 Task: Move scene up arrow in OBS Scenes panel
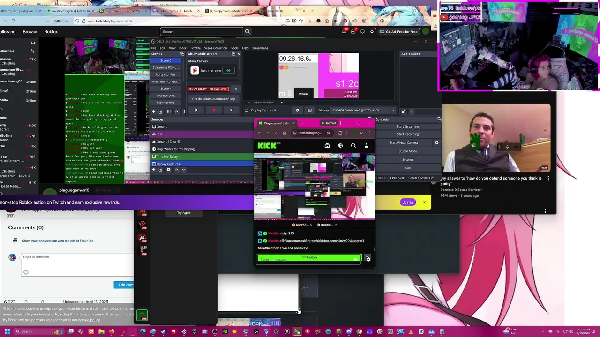click(176, 111)
